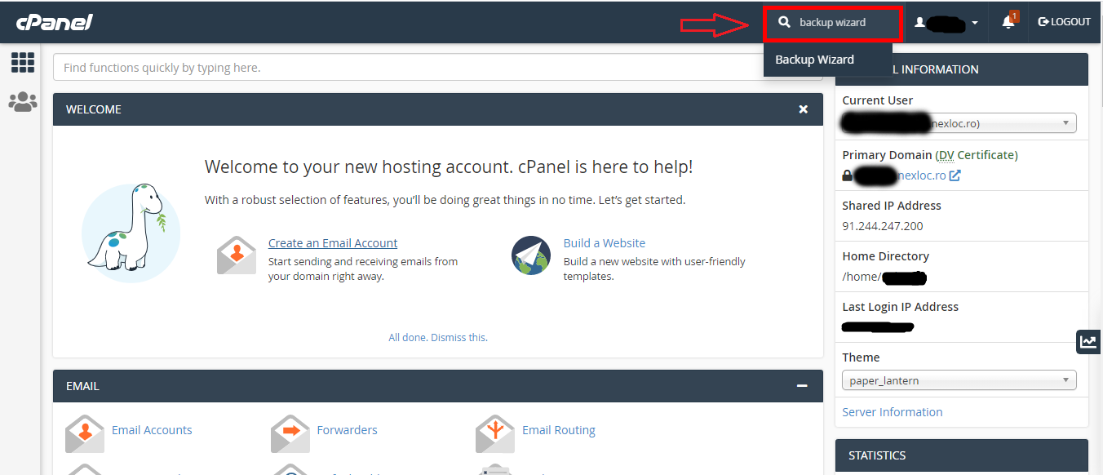This screenshot has width=1103, height=475.
Task: Open the Theme paper_lantern dropdown
Action: pyautogui.click(x=959, y=380)
